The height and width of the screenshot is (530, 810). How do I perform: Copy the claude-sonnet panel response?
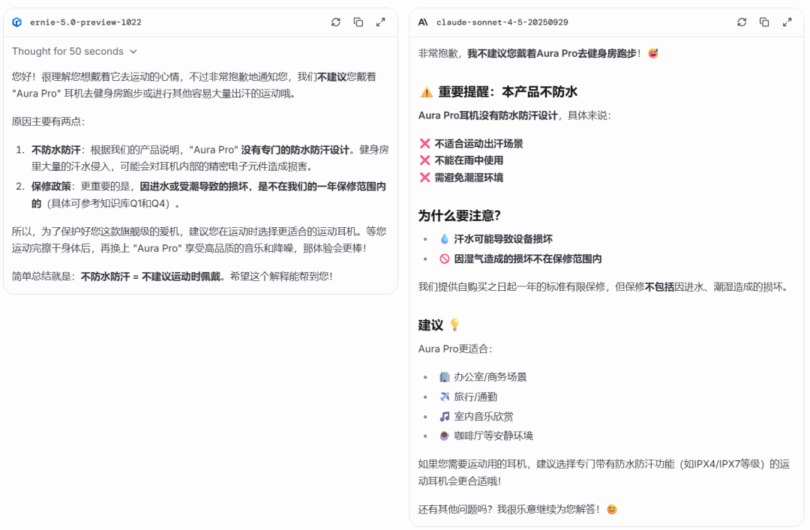coord(764,22)
